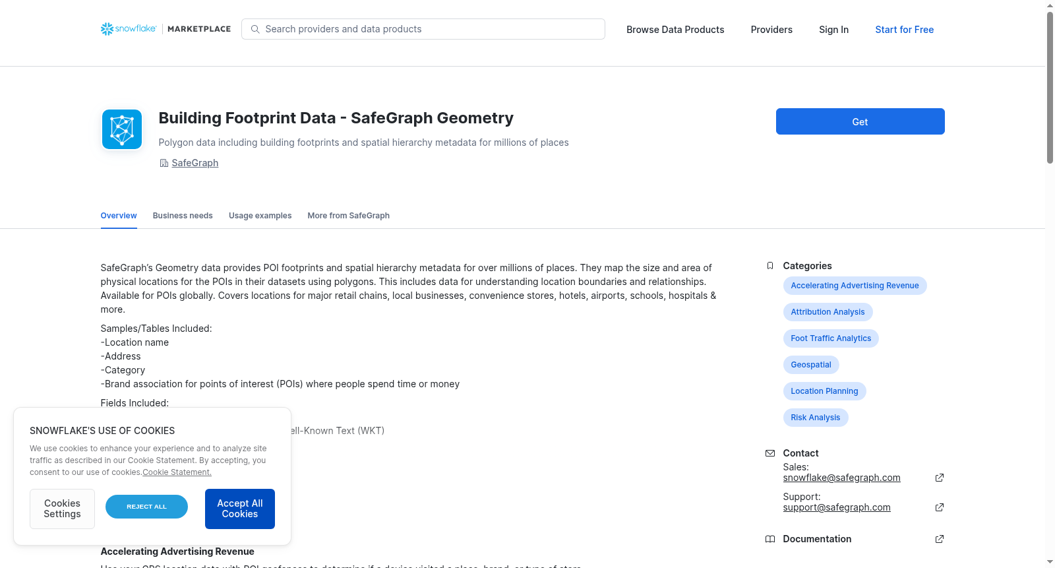Select the Risk Analysis category tag
The image size is (1055, 568).
pos(816,418)
